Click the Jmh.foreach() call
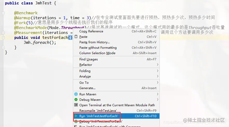Image resolution: width=229 pixels, height=127 pixels. pyautogui.click(x=40, y=43)
